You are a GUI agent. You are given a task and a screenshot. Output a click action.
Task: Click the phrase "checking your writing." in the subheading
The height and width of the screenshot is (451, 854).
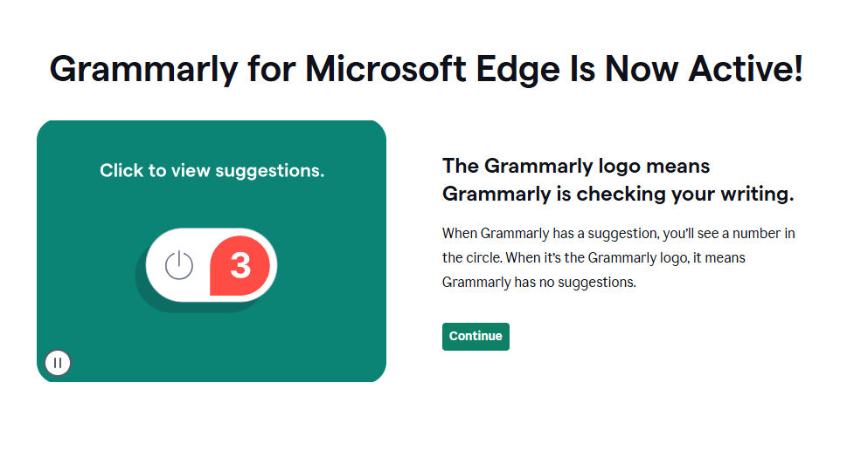tap(684, 194)
